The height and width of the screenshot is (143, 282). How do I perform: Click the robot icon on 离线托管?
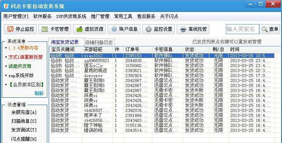pyautogui.click(x=183, y=29)
